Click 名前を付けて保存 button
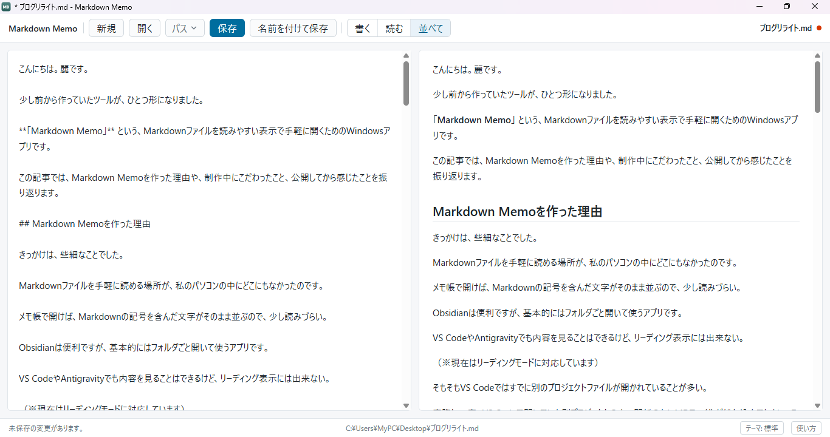Image resolution: width=830 pixels, height=437 pixels. [x=293, y=28]
